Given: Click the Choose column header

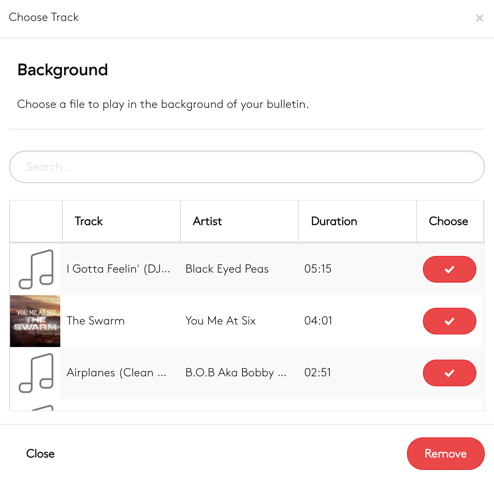Looking at the screenshot, I should coord(448,221).
